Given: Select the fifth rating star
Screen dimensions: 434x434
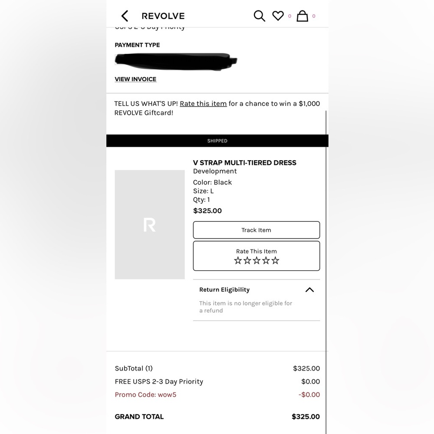Looking at the screenshot, I should point(275,260).
